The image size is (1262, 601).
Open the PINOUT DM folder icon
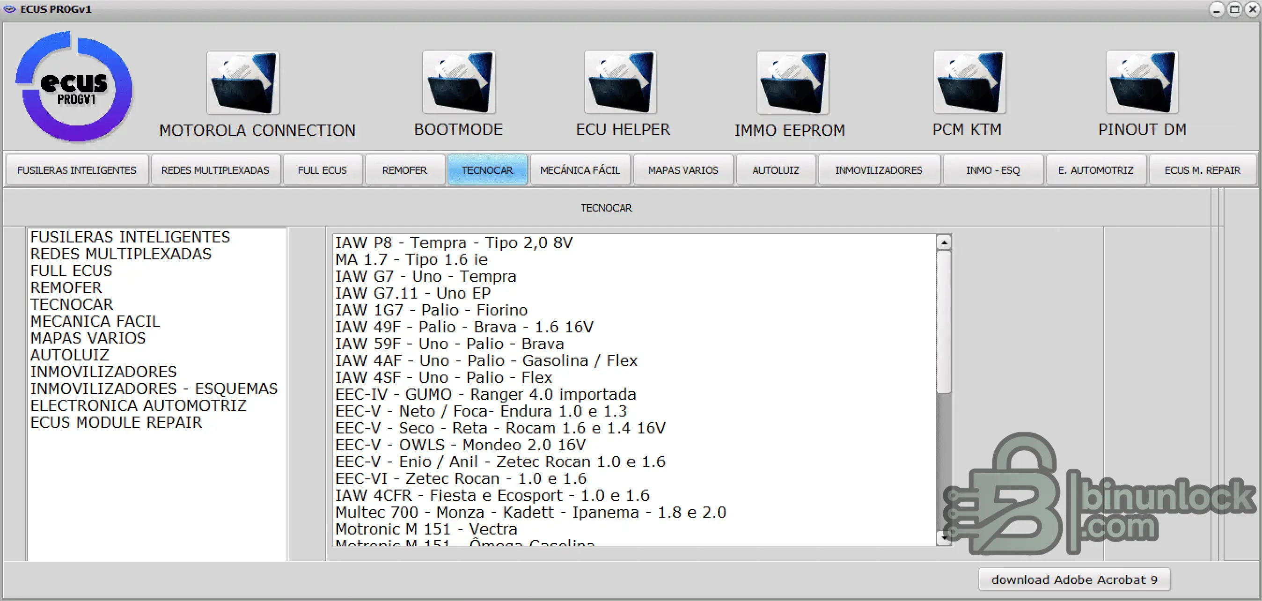coord(1142,82)
